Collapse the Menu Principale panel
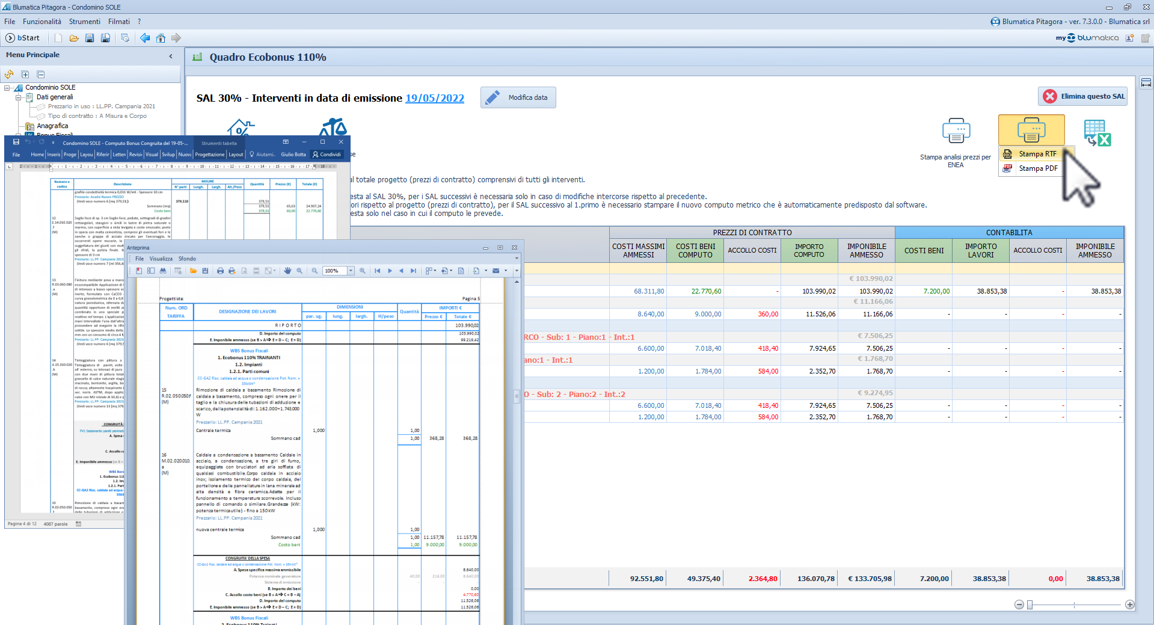 [171, 56]
